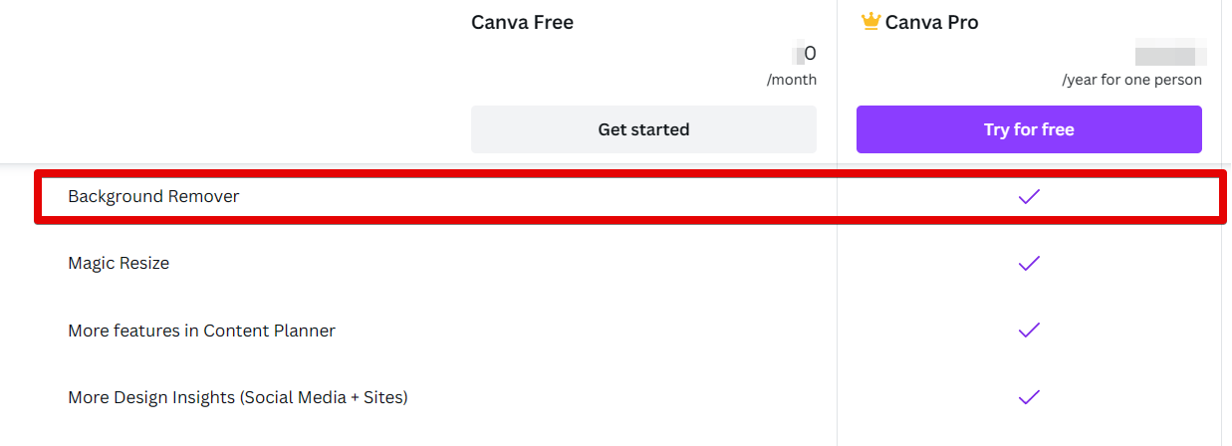Select the Canva Pro plan heading

[x=931, y=22]
